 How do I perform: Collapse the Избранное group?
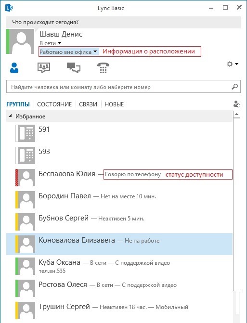[x=10, y=116]
